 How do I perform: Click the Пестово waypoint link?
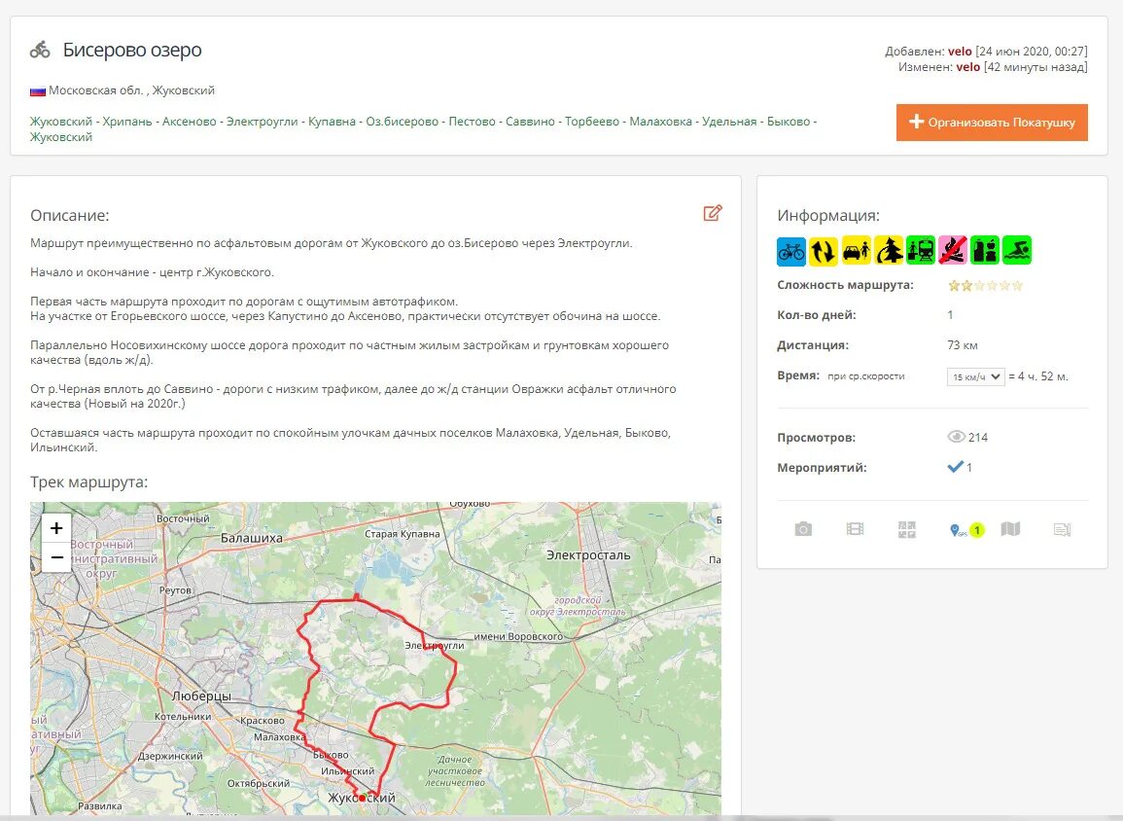[472, 122]
